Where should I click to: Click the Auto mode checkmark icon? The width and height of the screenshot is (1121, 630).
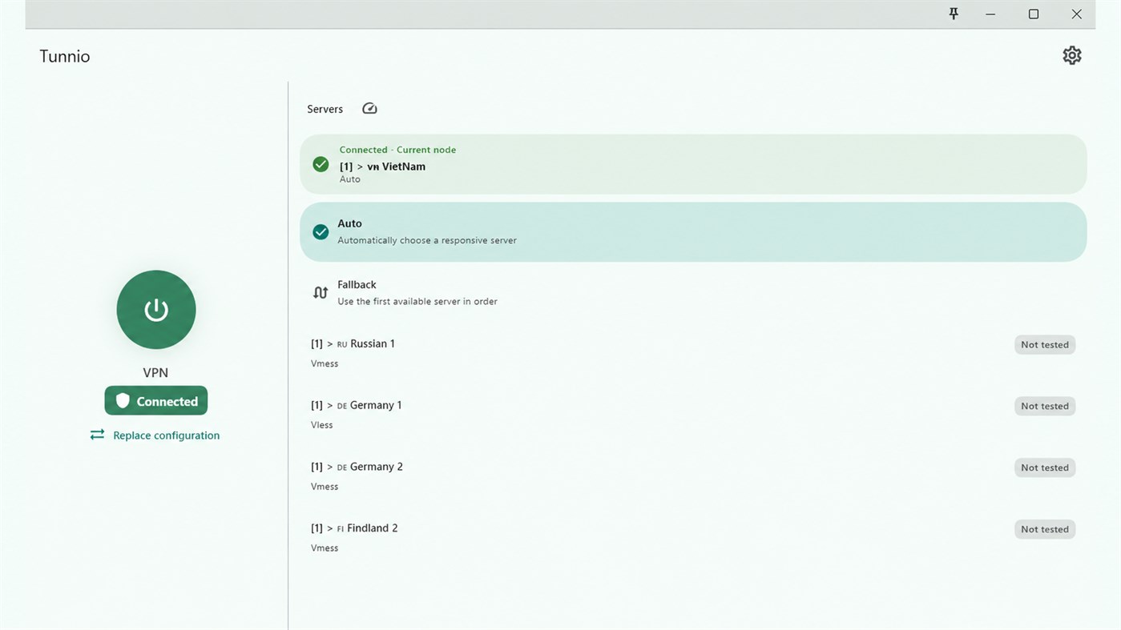pos(321,232)
